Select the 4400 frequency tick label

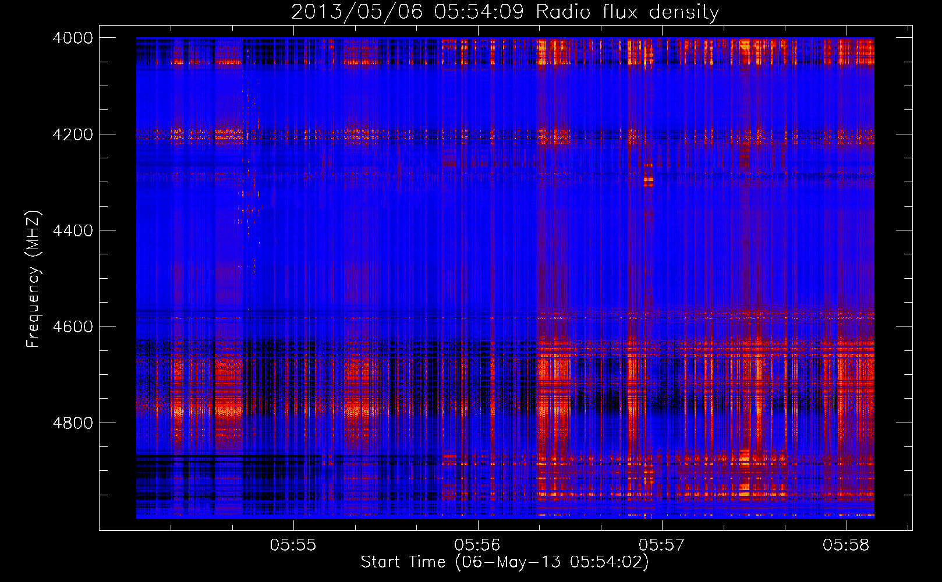click(x=73, y=230)
